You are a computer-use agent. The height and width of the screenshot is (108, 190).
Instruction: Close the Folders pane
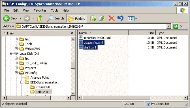(72, 33)
